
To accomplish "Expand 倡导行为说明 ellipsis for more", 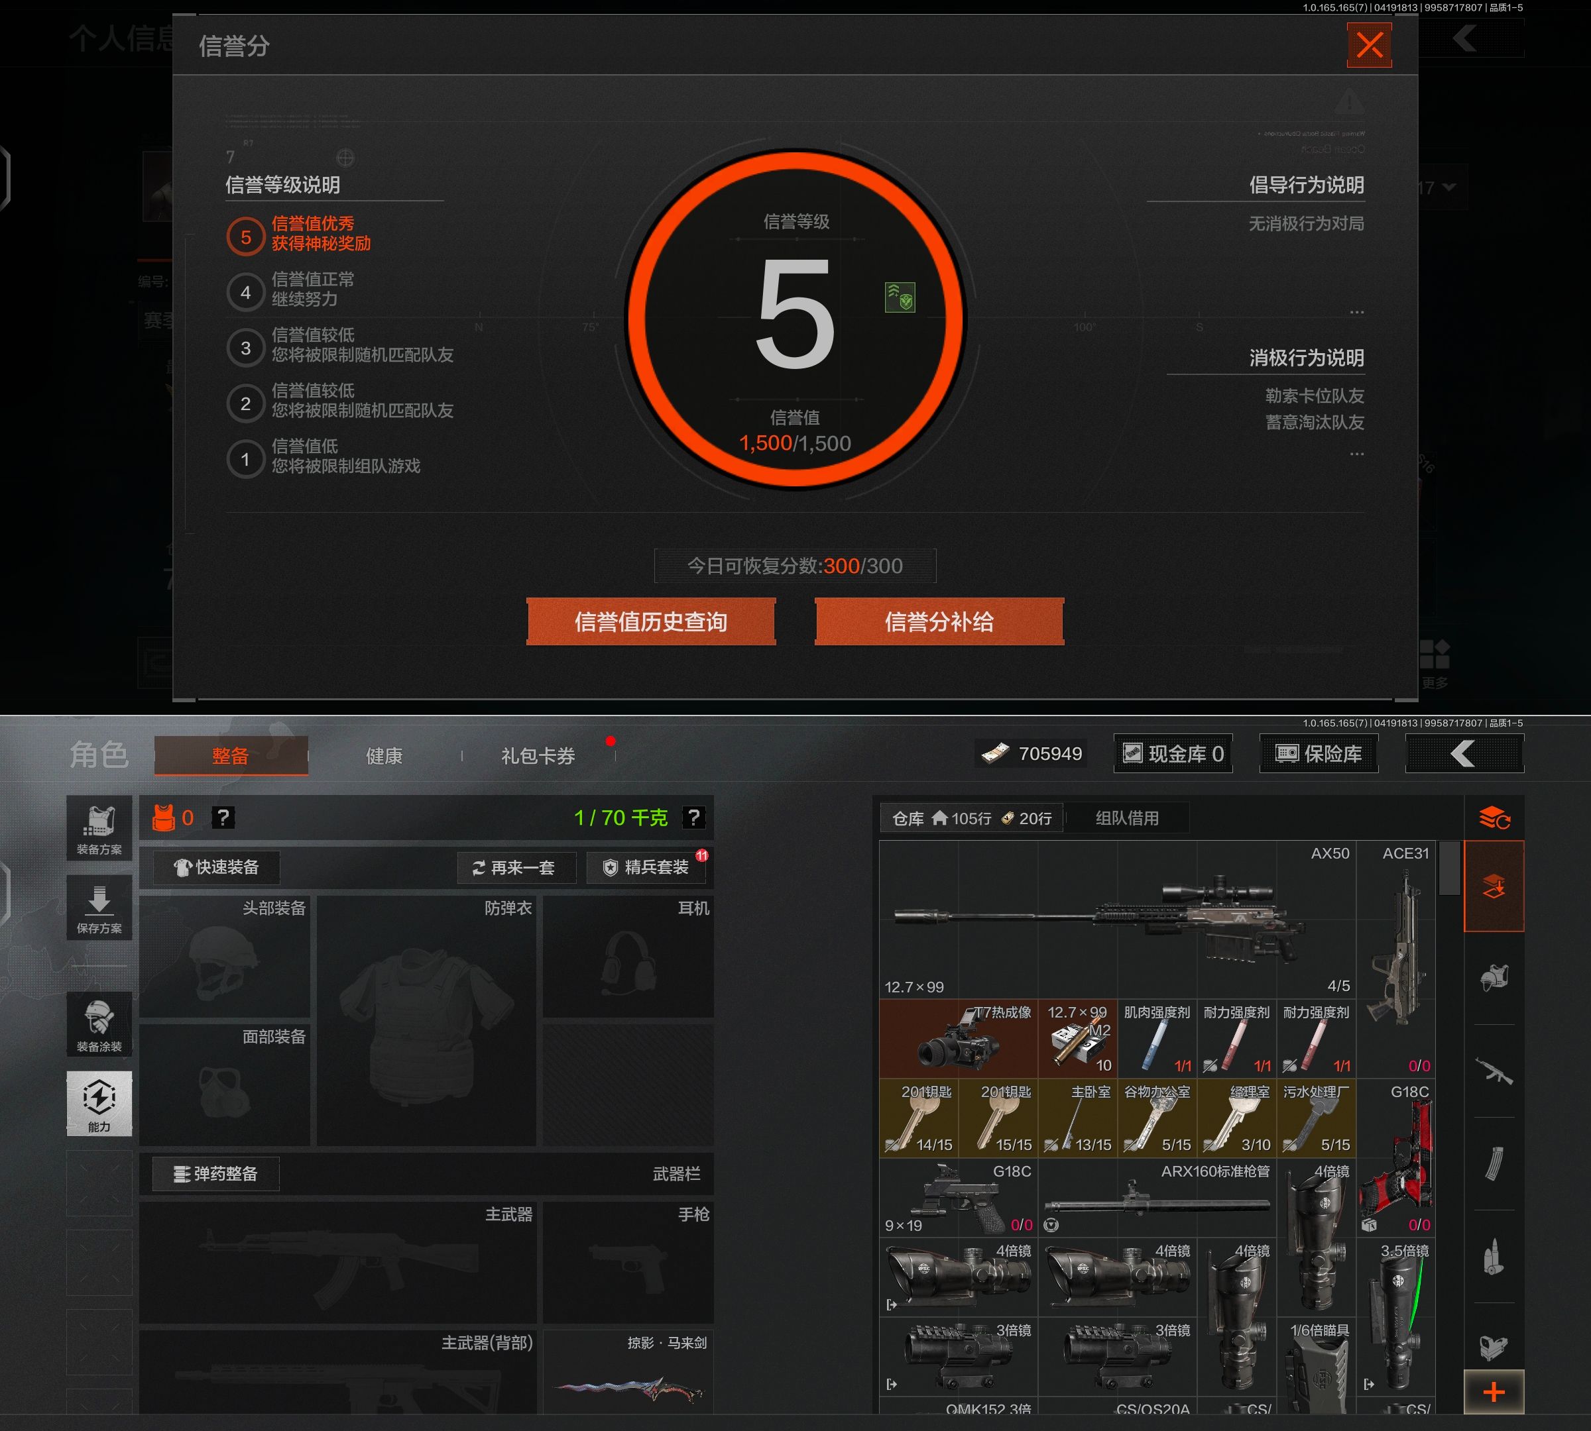I will pyautogui.click(x=1356, y=312).
